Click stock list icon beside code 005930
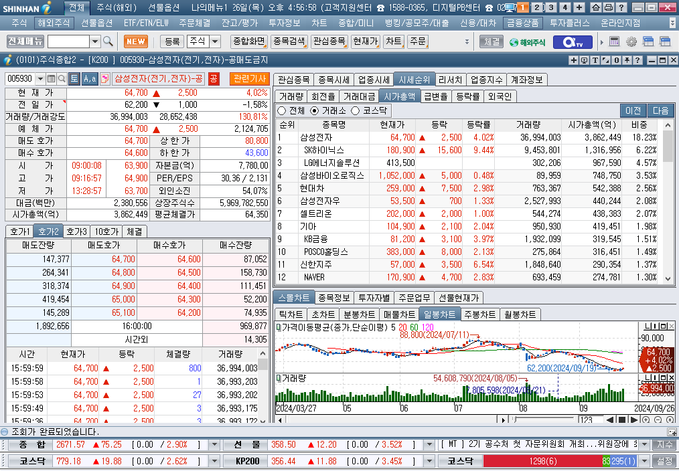 click(51, 79)
